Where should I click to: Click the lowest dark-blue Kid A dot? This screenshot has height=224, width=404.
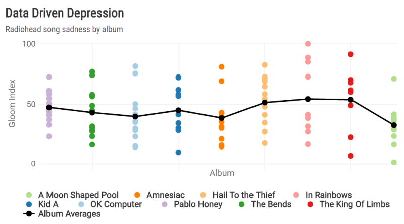(178, 153)
